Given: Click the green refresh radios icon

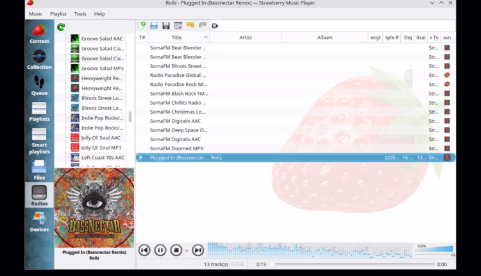Looking at the screenshot, I should [61, 27].
